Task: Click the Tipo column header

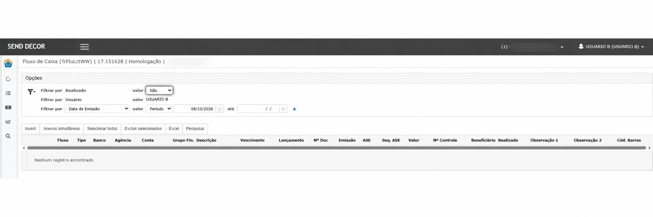Action: pyautogui.click(x=81, y=140)
